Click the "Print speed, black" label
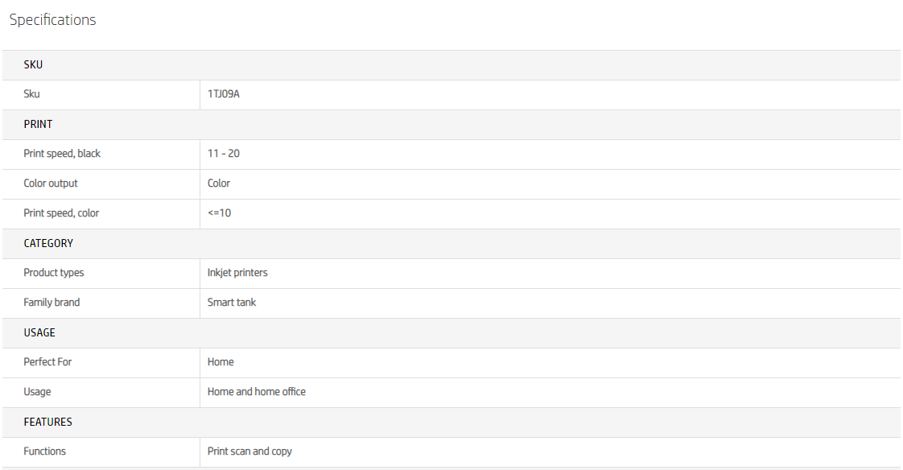 tap(62, 154)
